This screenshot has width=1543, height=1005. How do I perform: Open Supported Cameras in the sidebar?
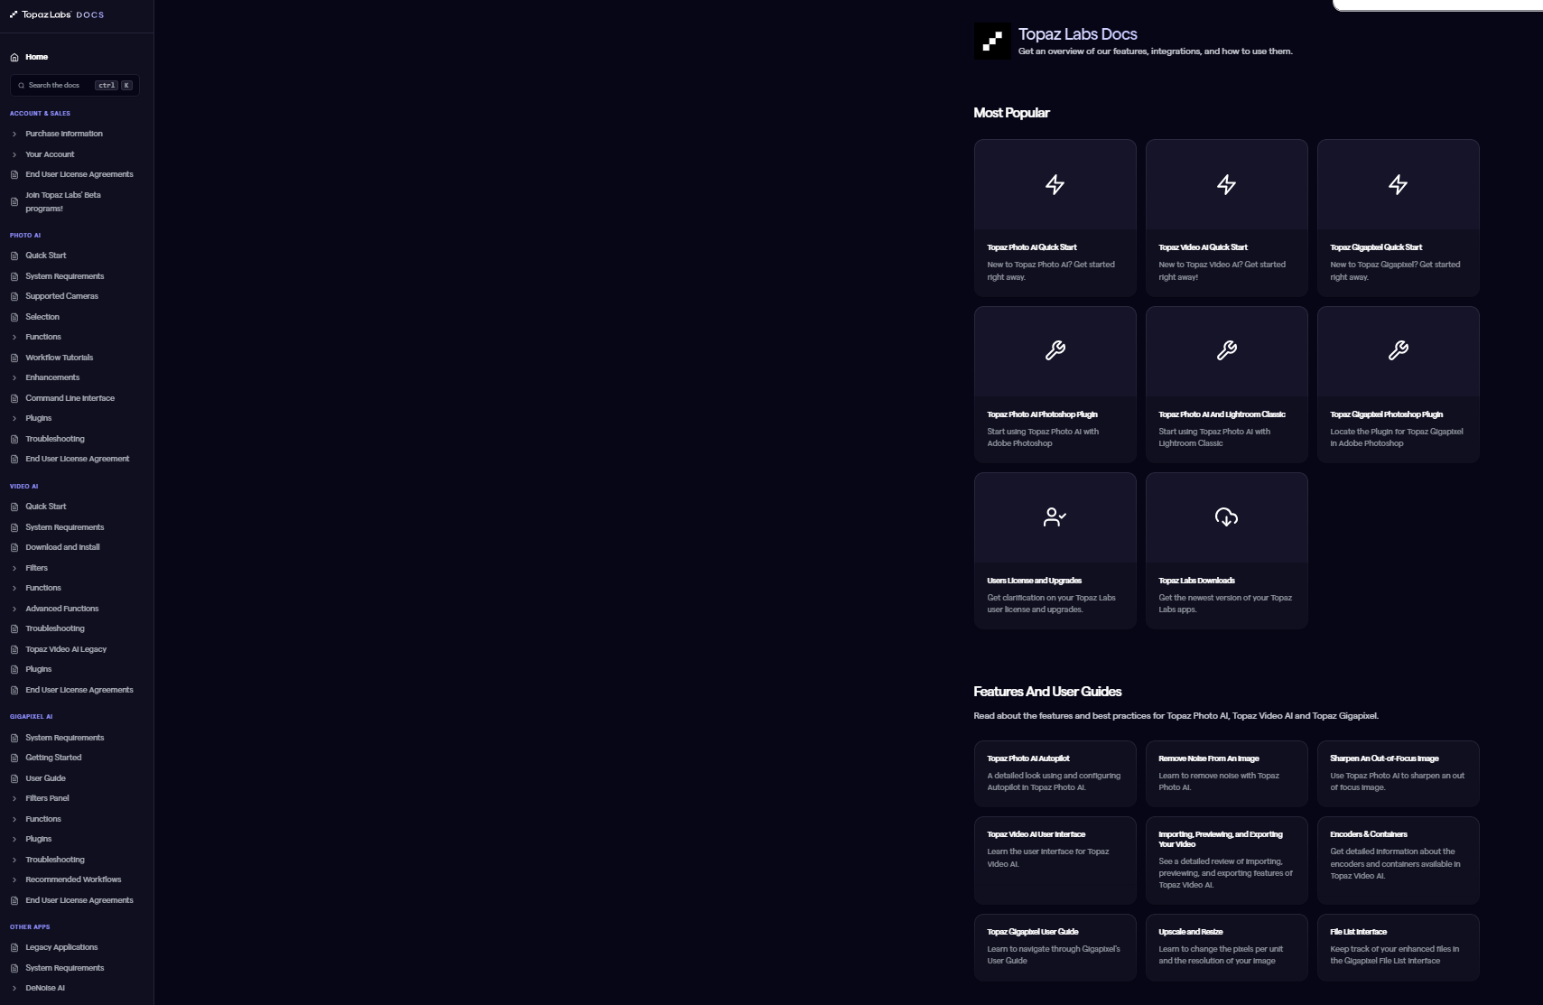61,296
